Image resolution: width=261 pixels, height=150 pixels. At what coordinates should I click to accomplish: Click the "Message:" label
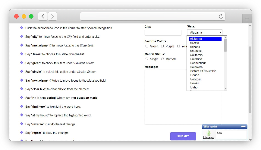tap(151, 67)
